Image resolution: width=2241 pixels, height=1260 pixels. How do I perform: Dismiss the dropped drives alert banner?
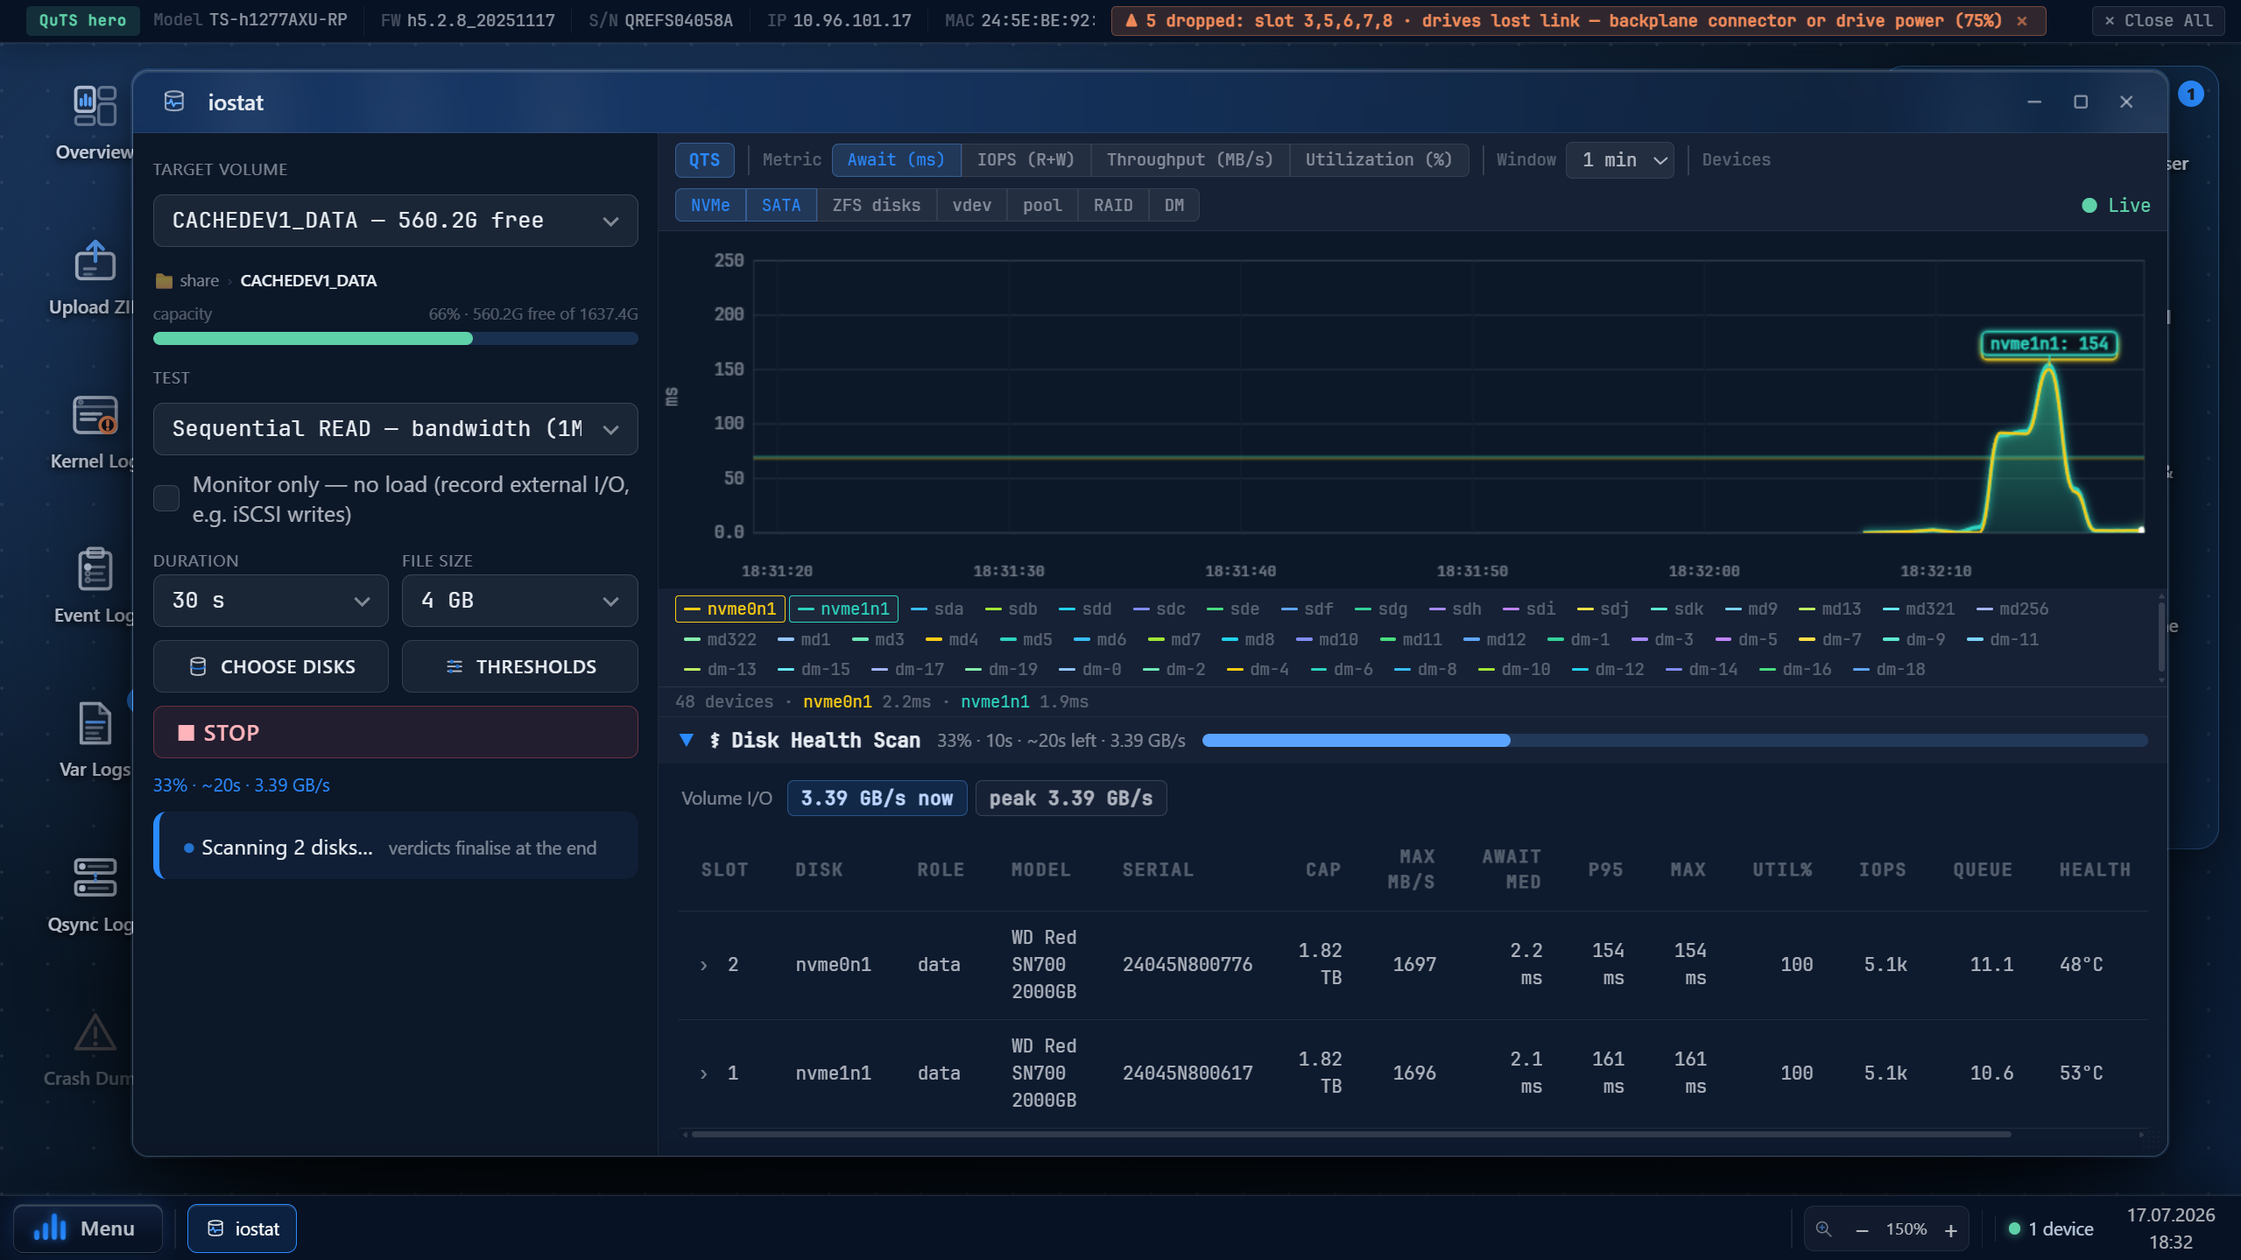pos(2022,20)
